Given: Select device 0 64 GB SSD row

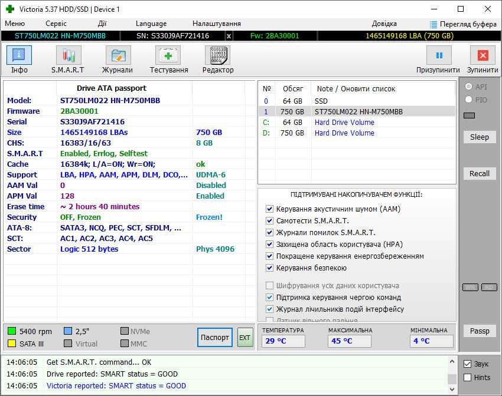Looking at the screenshot, I should coord(357,101).
